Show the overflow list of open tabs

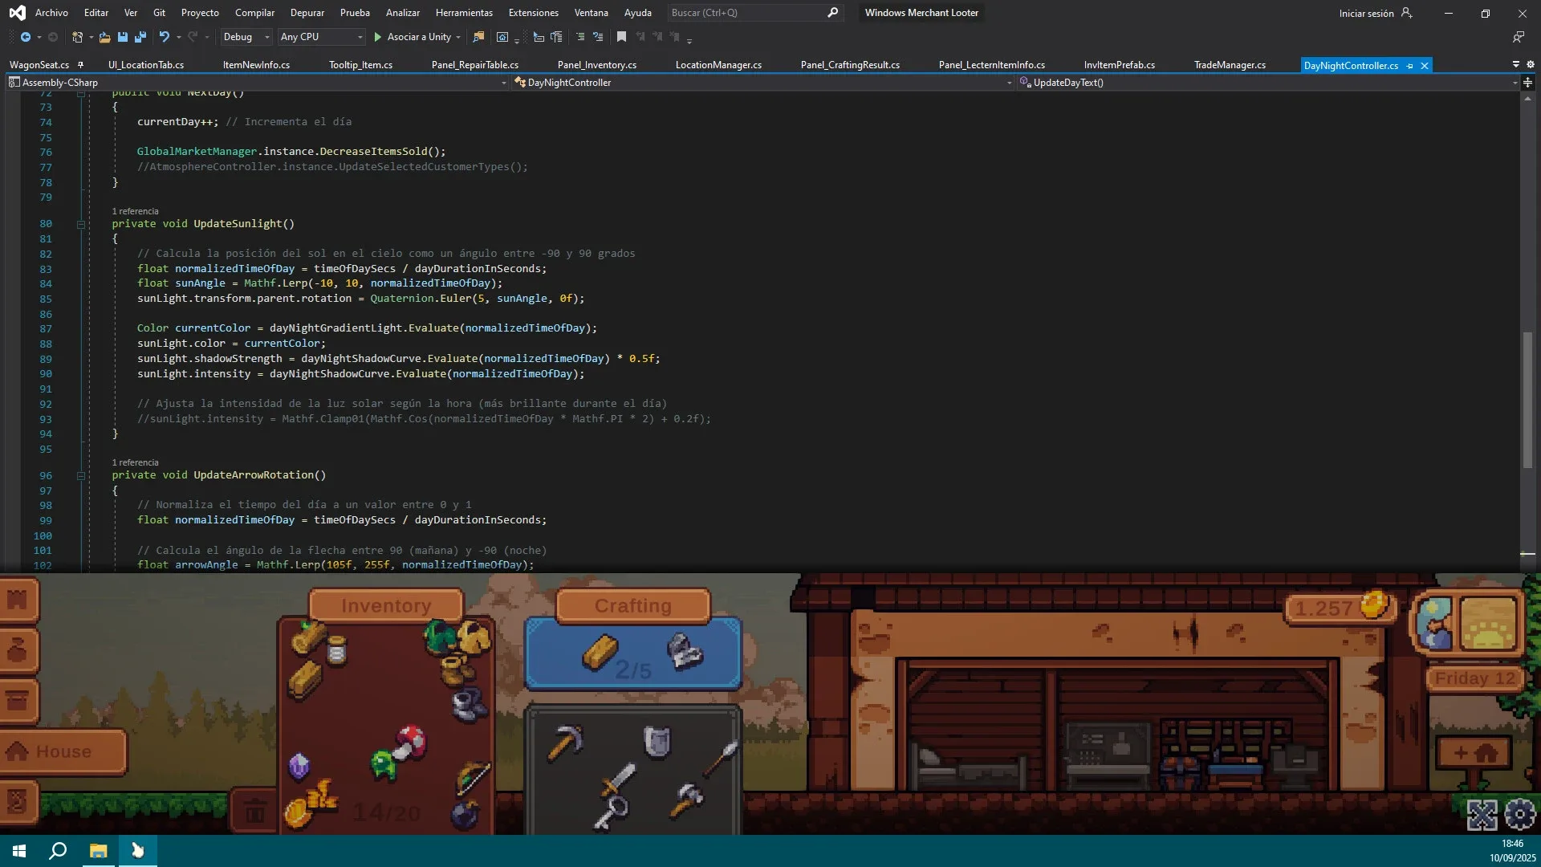tap(1516, 64)
